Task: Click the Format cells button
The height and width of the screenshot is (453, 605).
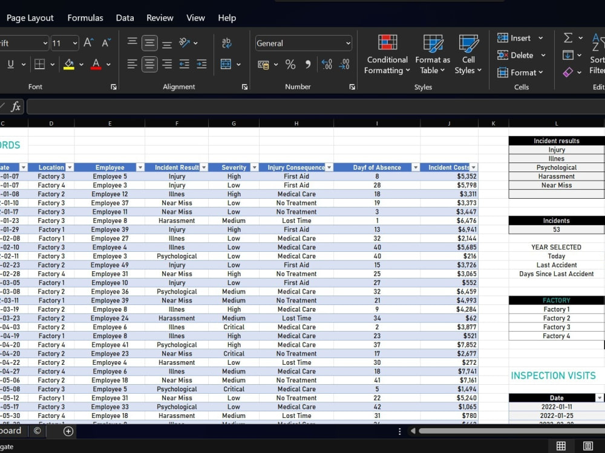Action: (520, 72)
